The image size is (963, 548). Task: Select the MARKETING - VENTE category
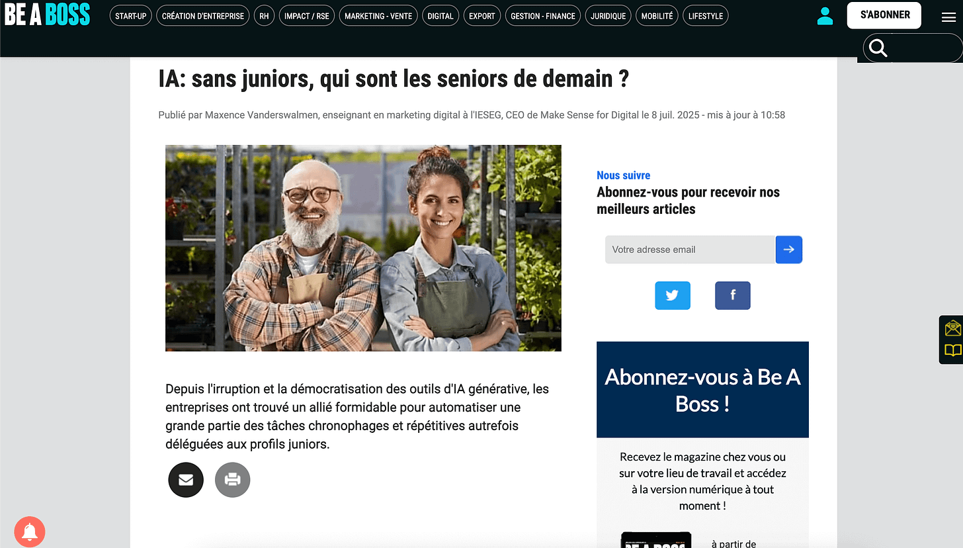pos(378,16)
